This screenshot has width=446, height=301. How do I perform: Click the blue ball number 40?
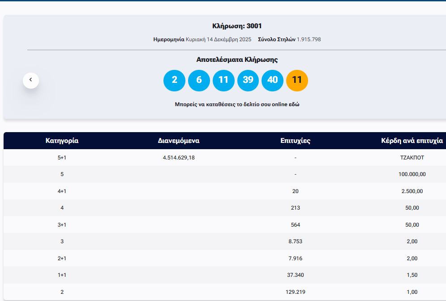tap(272, 80)
